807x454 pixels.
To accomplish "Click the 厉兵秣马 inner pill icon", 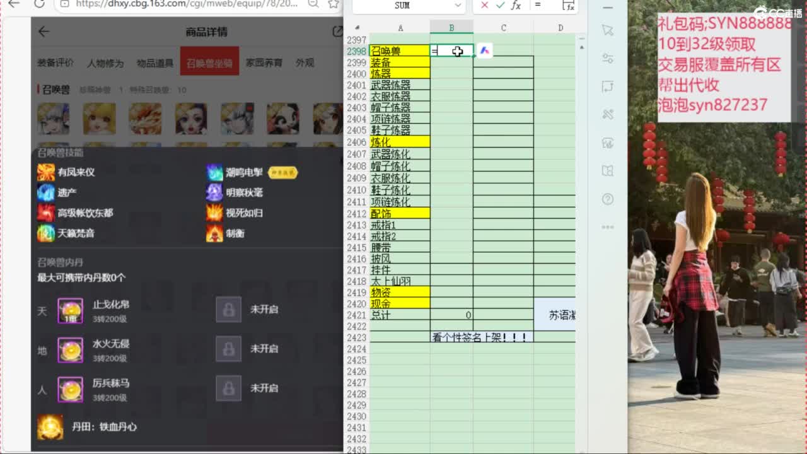I will coord(71,389).
